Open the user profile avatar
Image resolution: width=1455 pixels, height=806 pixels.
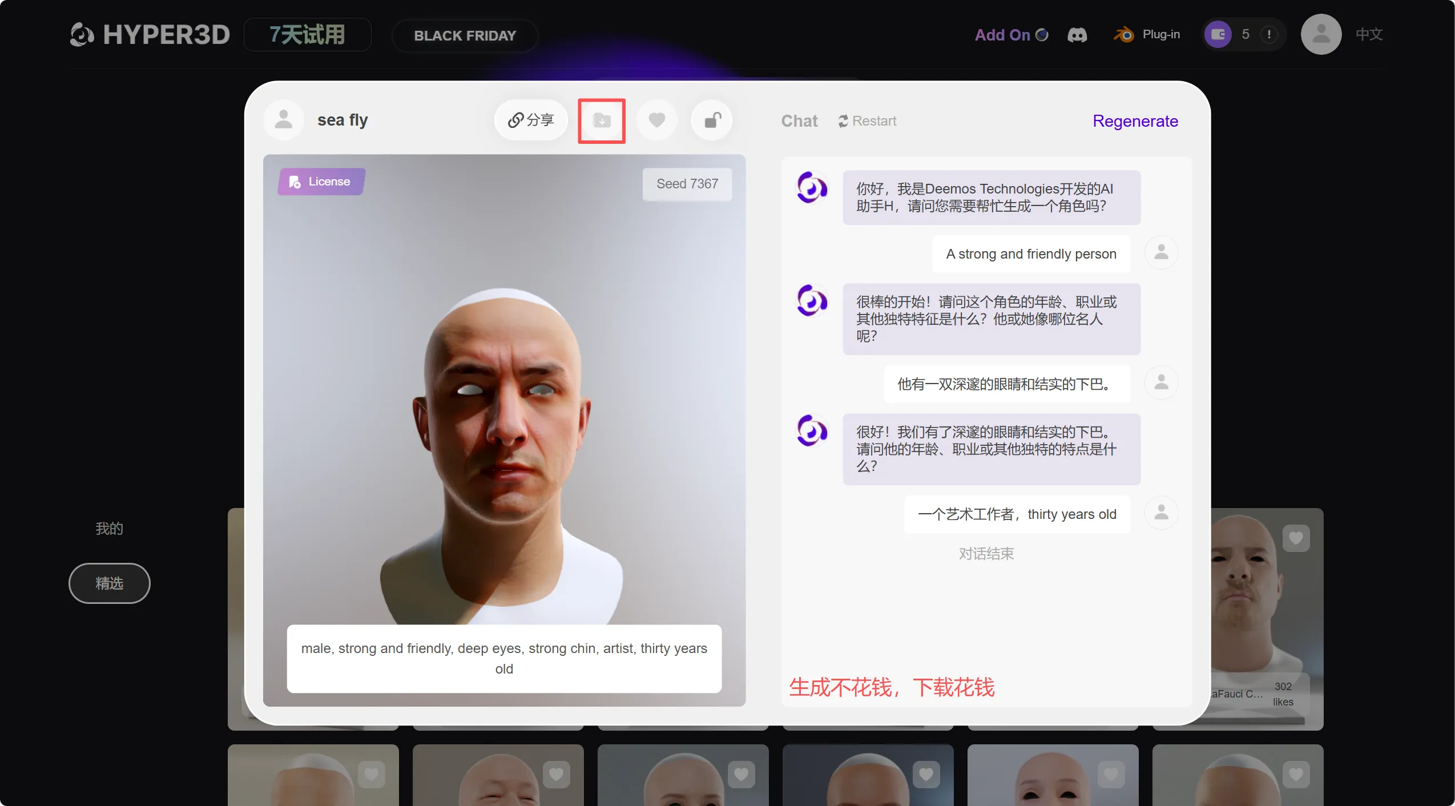(x=1320, y=35)
